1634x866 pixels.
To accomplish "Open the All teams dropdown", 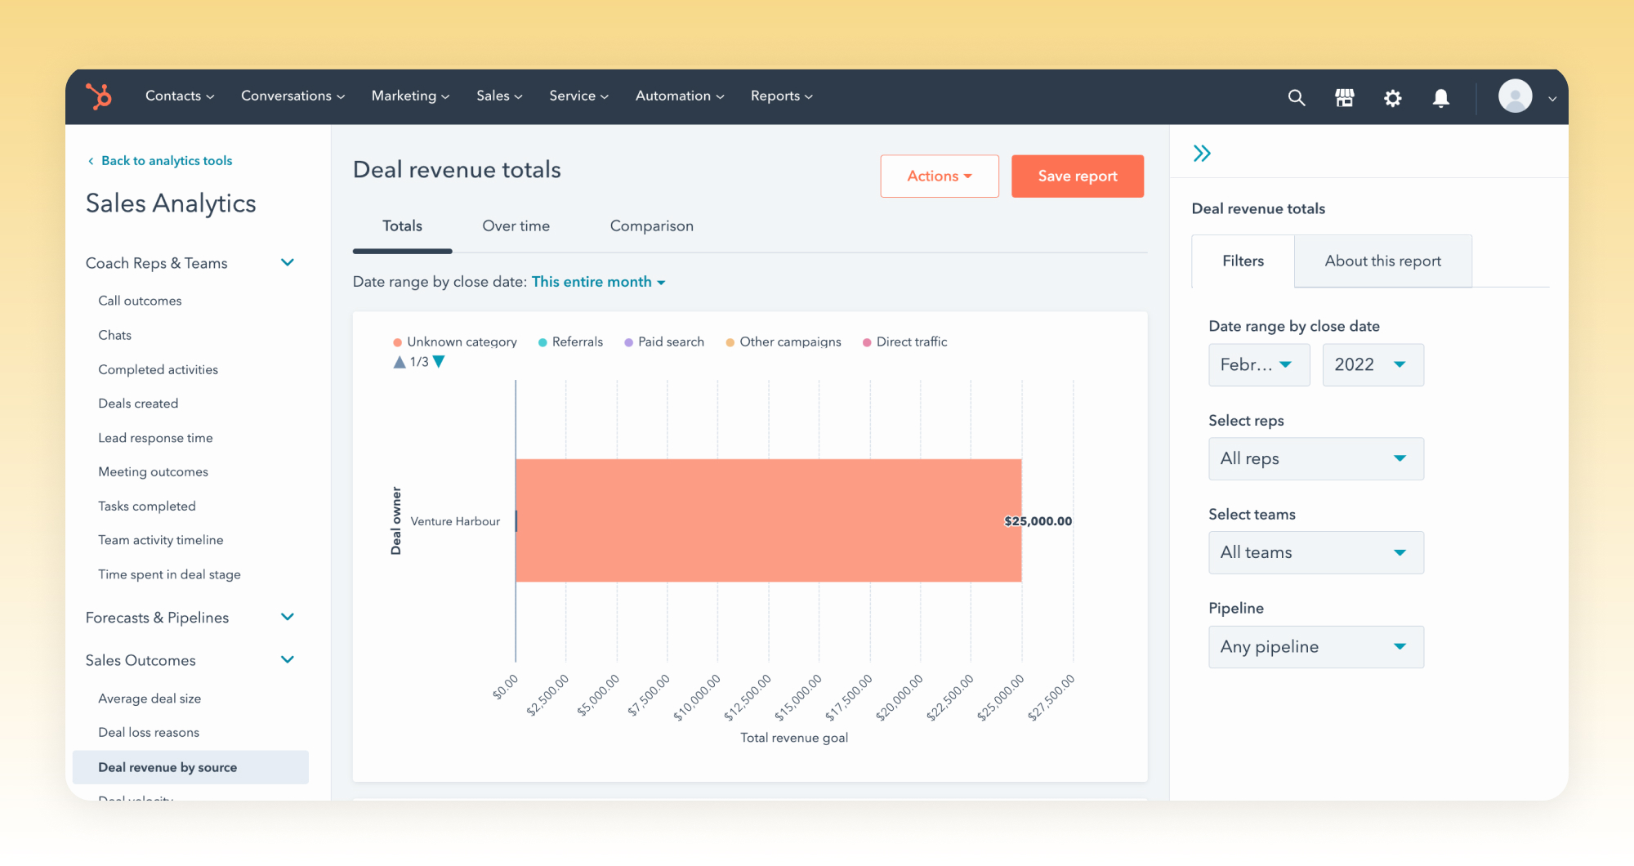I will click(x=1316, y=552).
